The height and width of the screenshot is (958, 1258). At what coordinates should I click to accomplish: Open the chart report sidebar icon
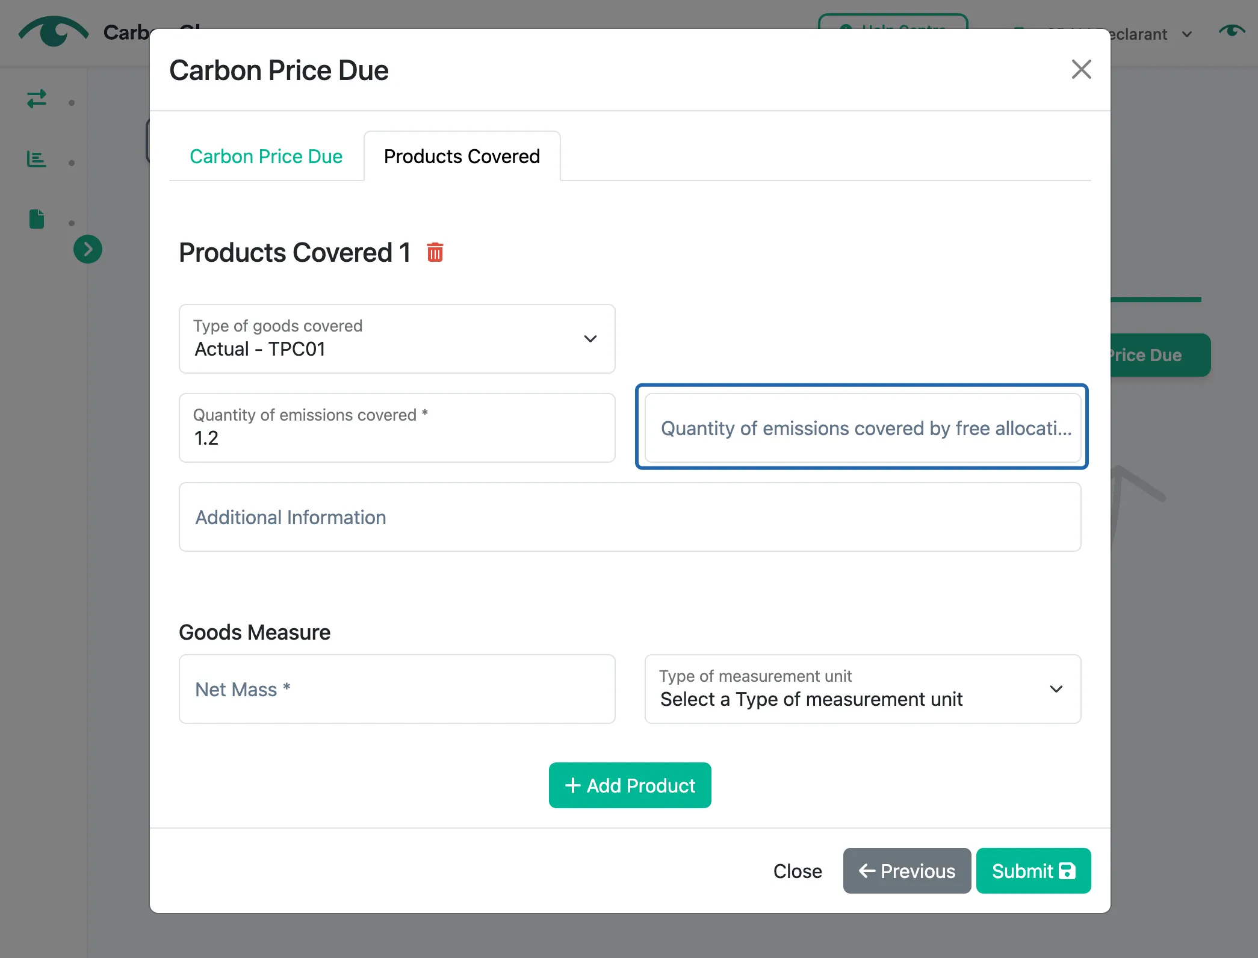37,159
